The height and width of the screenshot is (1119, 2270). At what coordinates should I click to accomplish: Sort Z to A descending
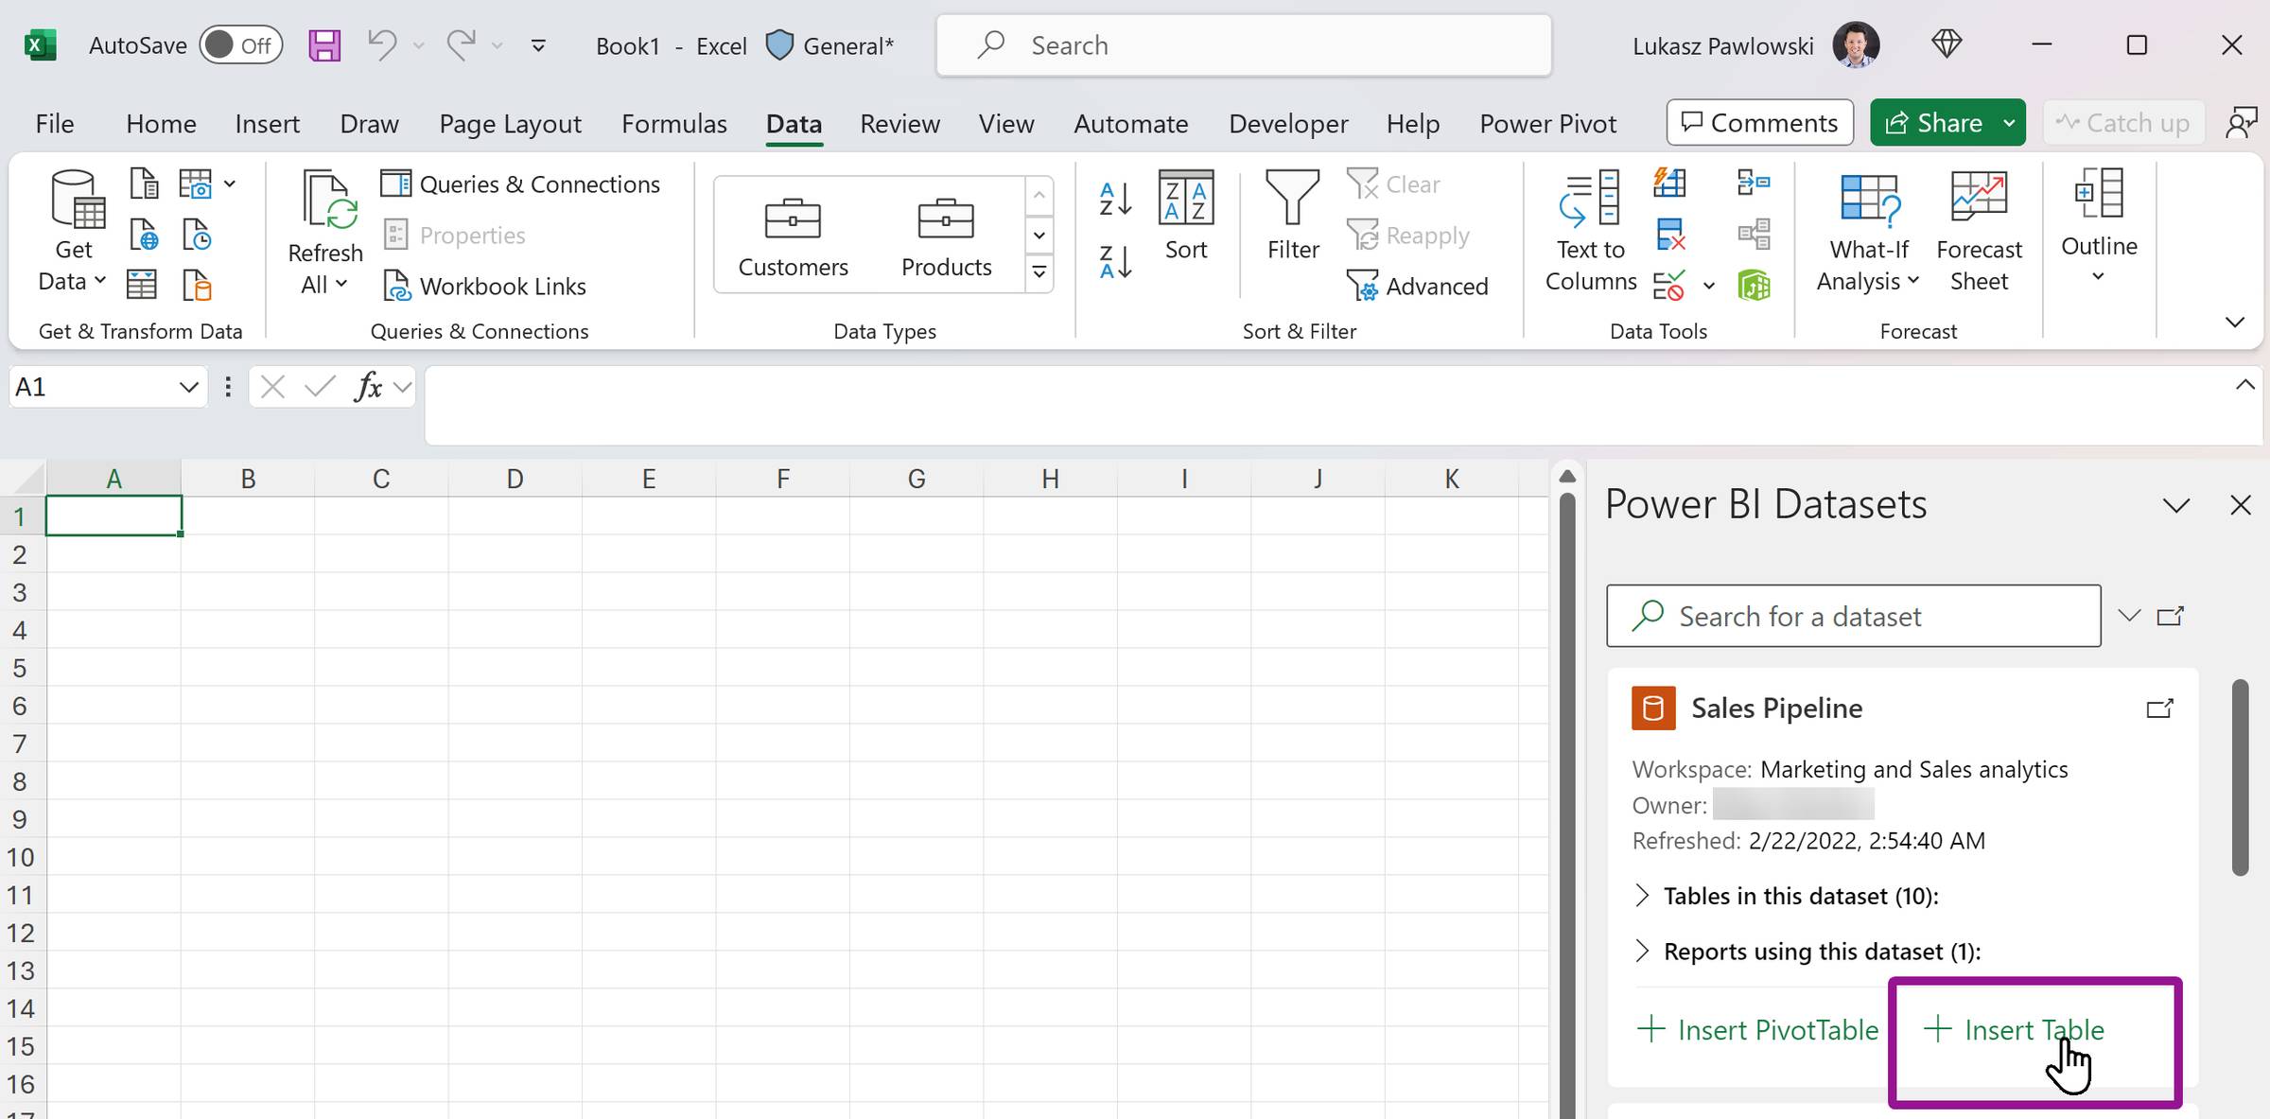(x=1115, y=261)
